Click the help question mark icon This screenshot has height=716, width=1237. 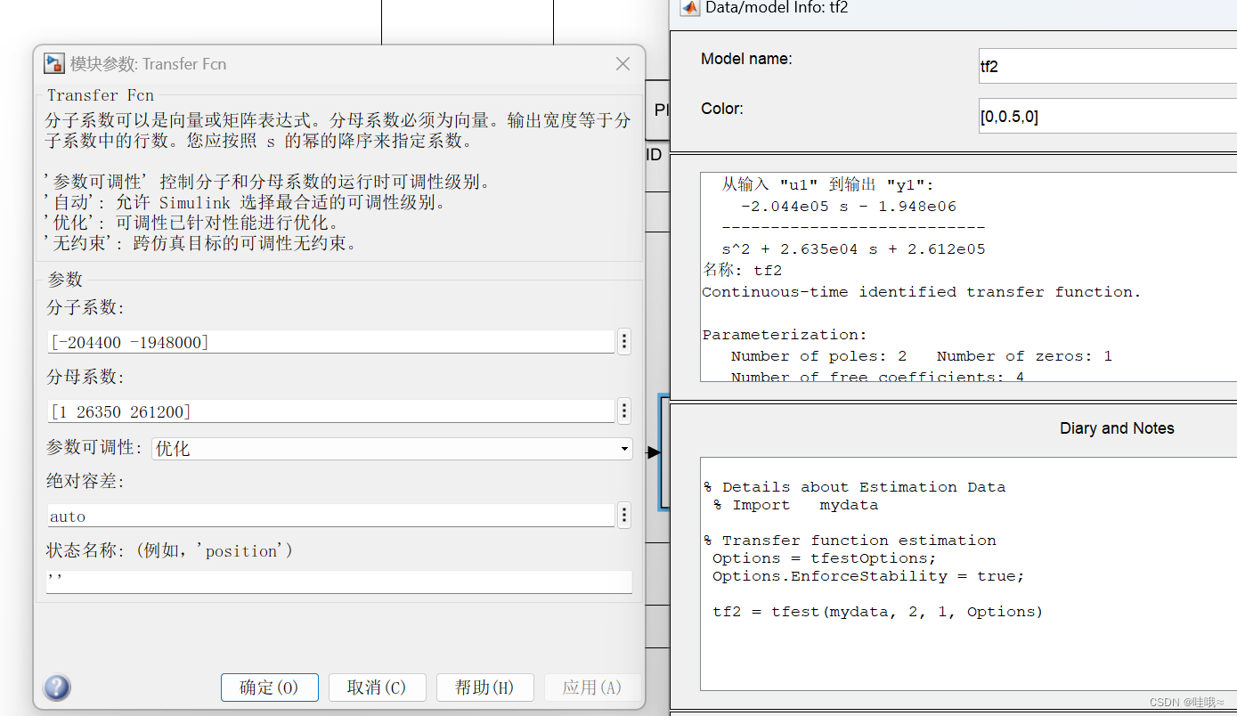point(56,687)
